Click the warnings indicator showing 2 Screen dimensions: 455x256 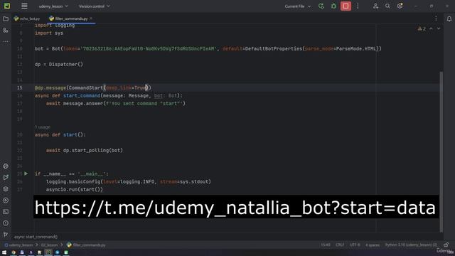pyautogui.click(x=422, y=28)
